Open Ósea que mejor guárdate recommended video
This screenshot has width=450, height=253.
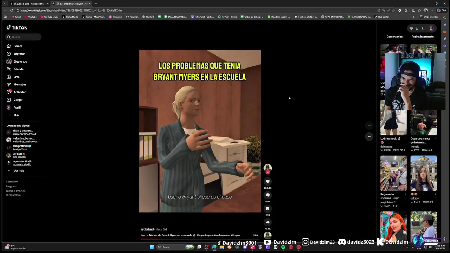[423, 118]
